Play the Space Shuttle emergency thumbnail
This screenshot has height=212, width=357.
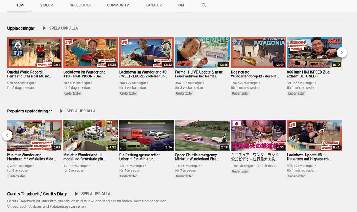[x=202, y=135]
